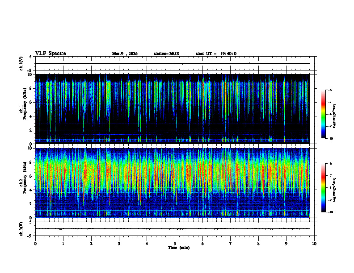
Task: Click the ch.2 spectrogram color scale bar
Action: click(323, 188)
